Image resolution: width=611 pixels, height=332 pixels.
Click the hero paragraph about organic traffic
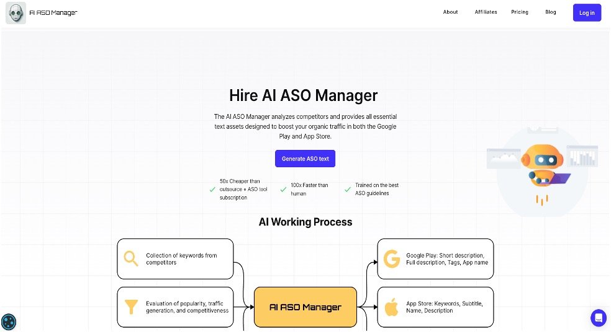click(x=305, y=126)
